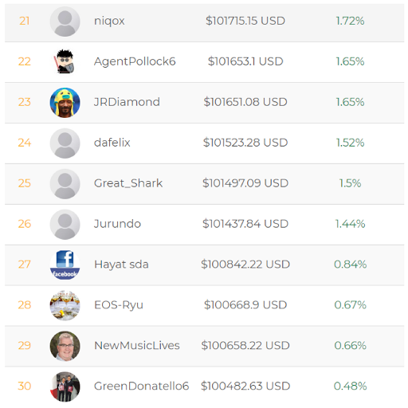Open niqox's default avatar icon
This screenshot has height=408, width=408.
(65, 22)
